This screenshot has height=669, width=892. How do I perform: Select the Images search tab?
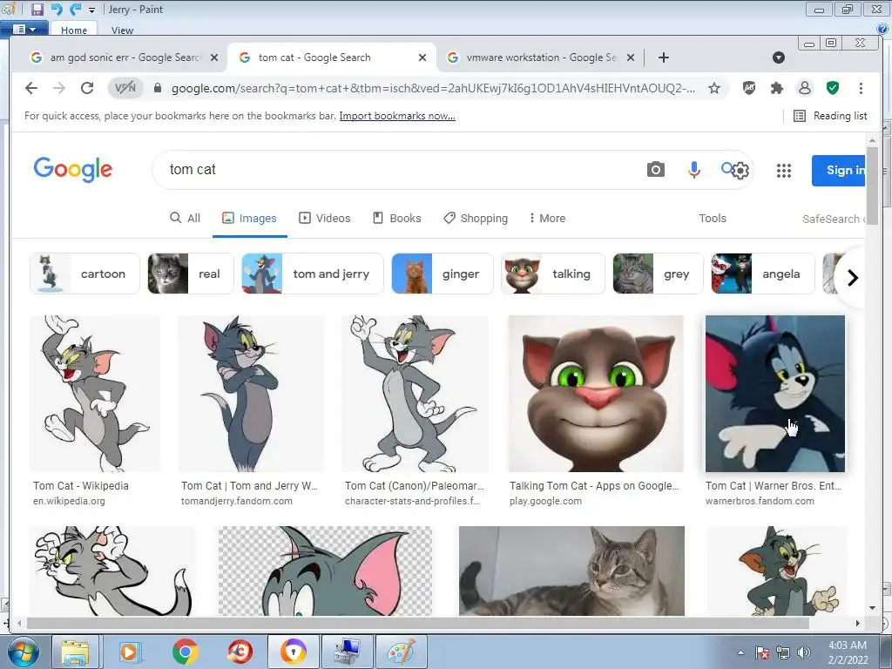coord(249,219)
